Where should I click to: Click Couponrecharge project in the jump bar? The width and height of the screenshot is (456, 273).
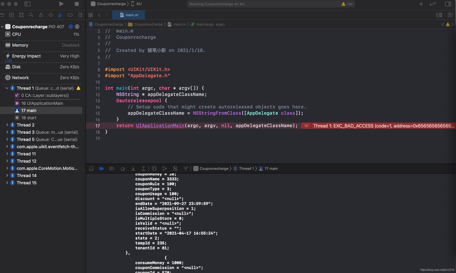(x=106, y=25)
